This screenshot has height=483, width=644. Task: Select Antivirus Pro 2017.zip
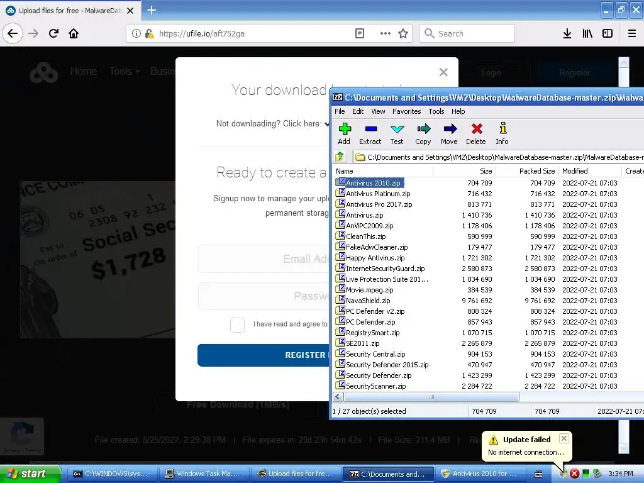(x=379, y=204)
